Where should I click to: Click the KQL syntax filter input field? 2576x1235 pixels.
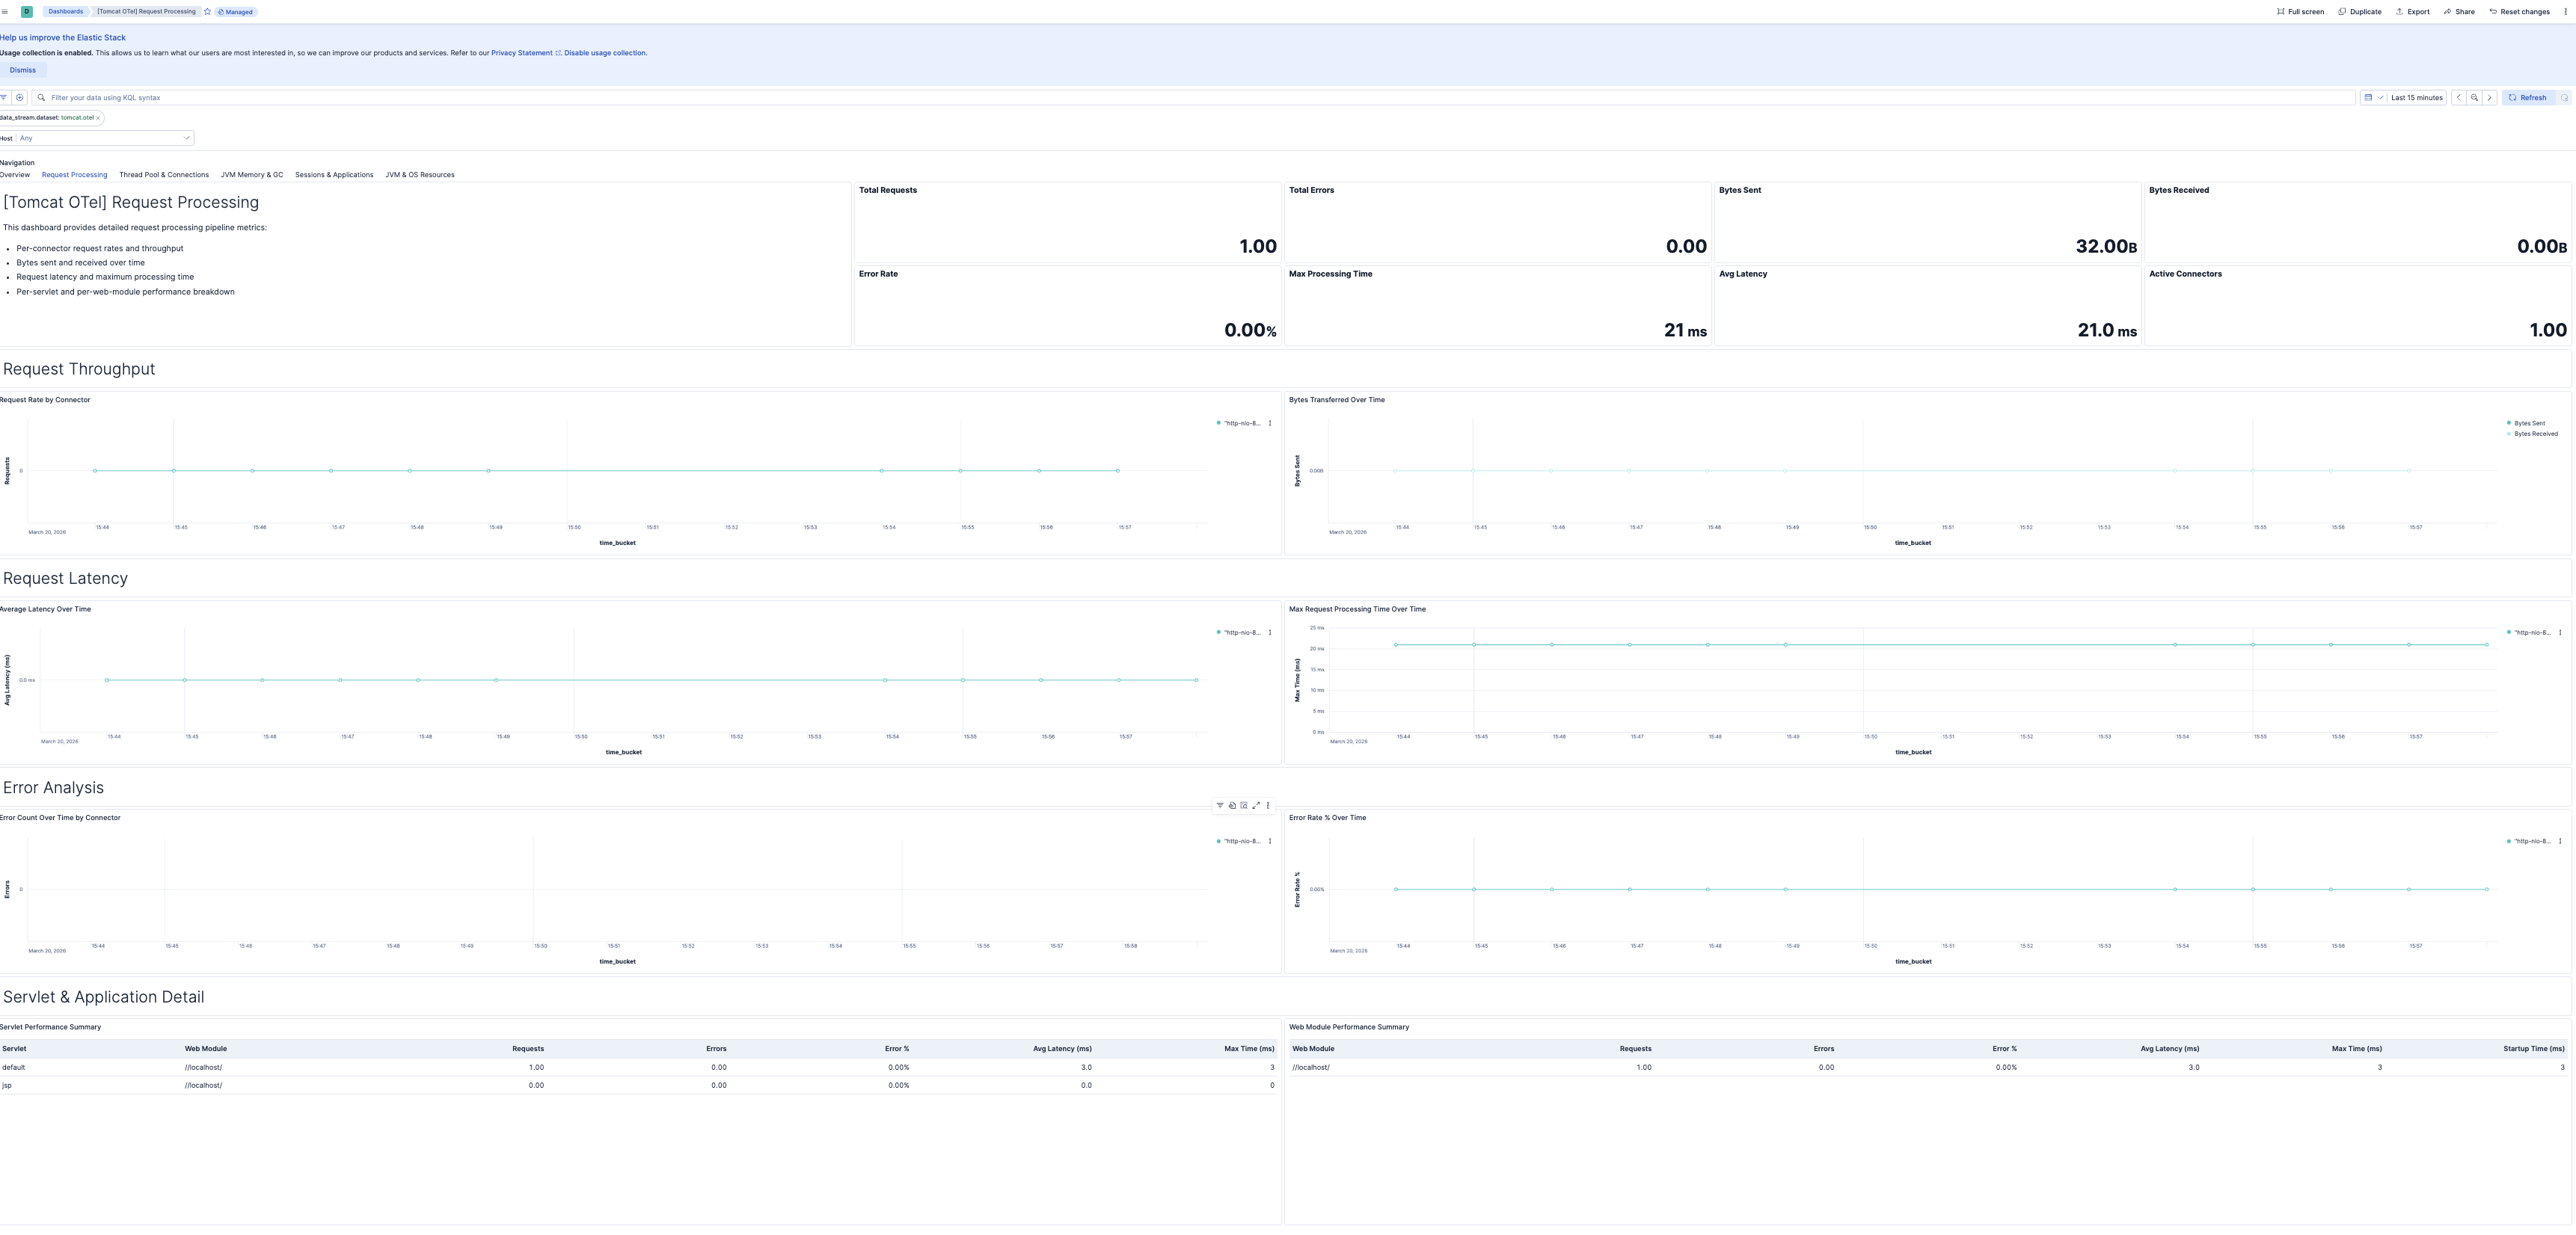pyautogui.click(x=400, y=98)
